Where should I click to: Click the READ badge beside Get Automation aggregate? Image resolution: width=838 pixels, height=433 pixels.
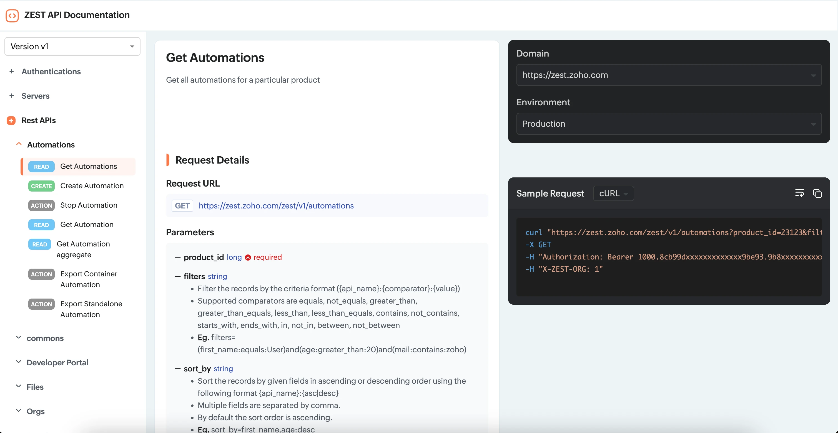[x=40, y=244]
